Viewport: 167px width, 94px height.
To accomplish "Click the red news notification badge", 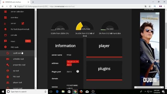I will pyautogui.click(x=28, y=41).
